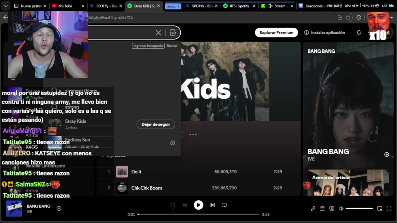397x223 pixels.
Task: Enter full screen player view
Action: [389, 208]
